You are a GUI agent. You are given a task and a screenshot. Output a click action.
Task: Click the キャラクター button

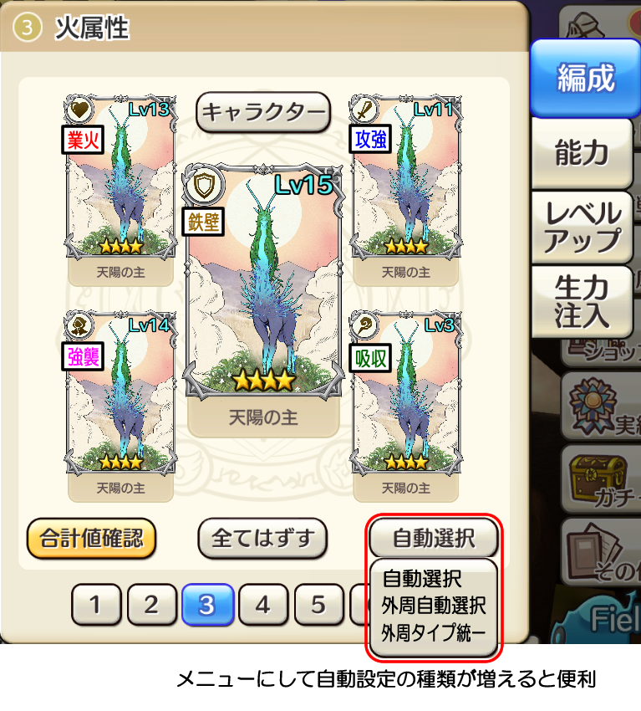[263, 112]
